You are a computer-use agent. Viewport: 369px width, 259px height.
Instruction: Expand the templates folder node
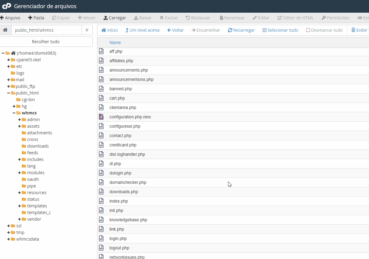(x=19, y=206)
